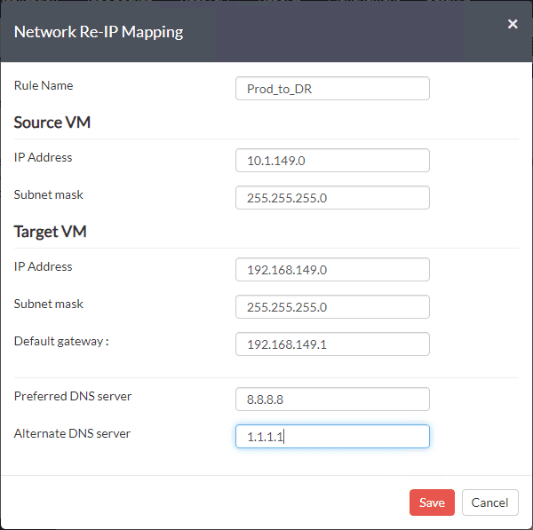The height and width of the screenshot is (530, 533).
Task: Select the Source VM Subnet mask field
Action: [x=332, y=198]
